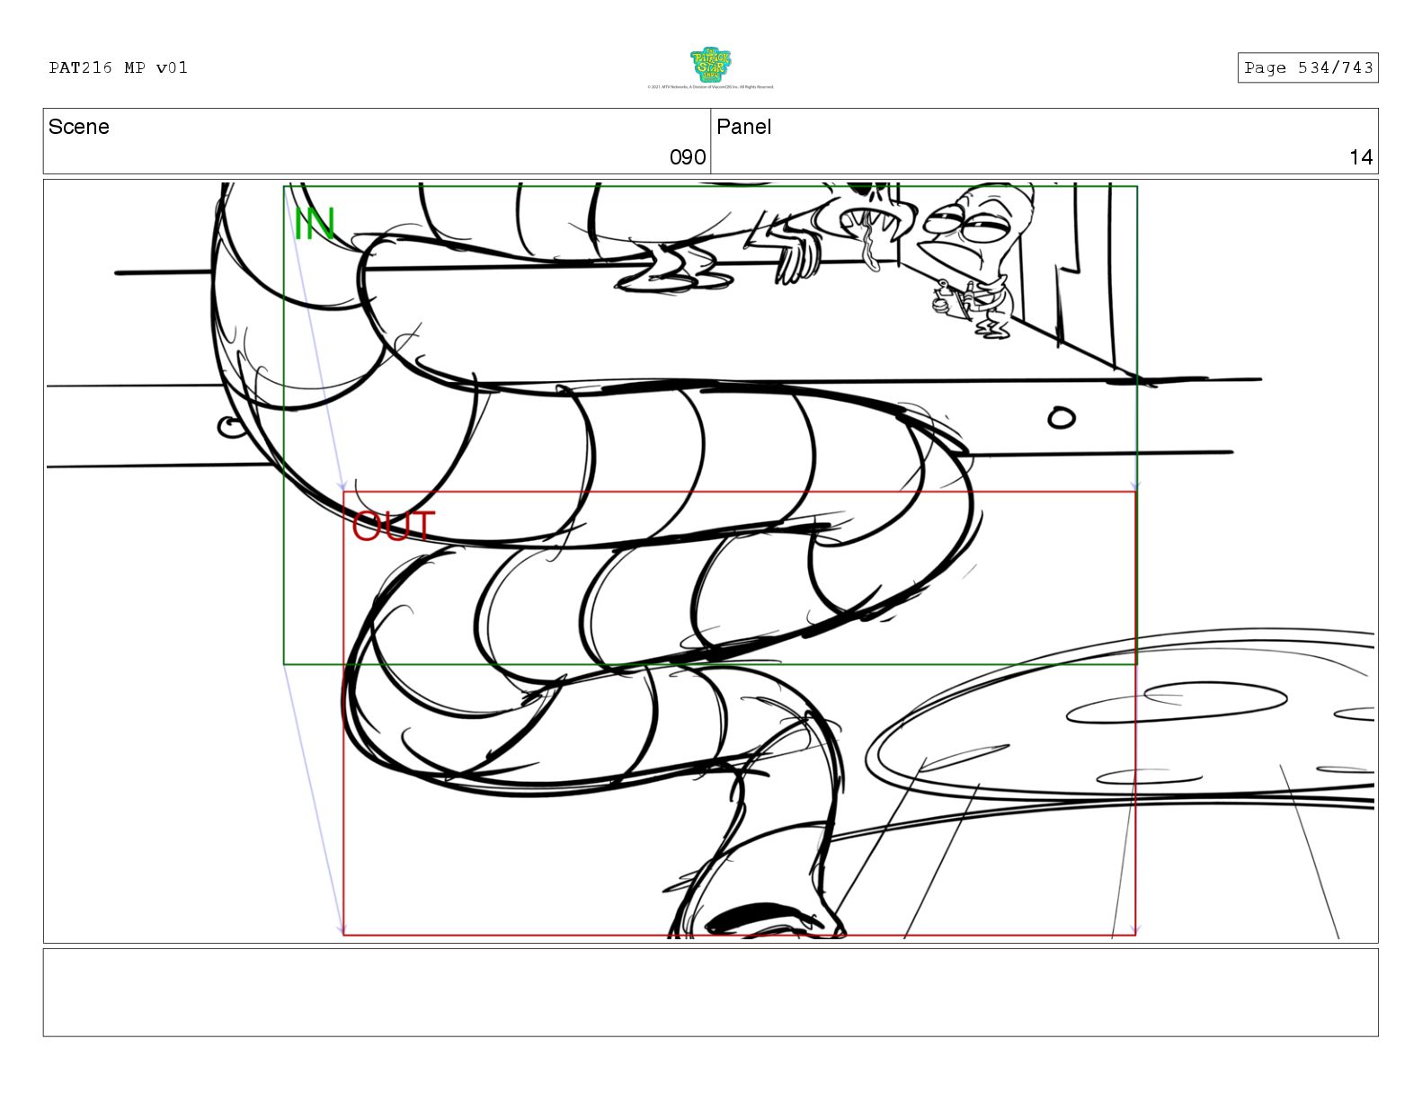Click the 'Panel' label
This screenshot has height=1101, width=1422.
744,127
